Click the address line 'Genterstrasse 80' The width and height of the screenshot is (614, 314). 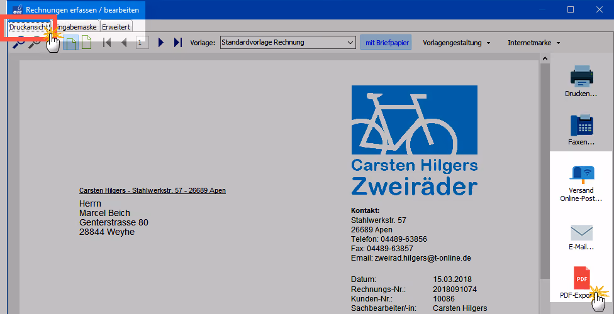tap(114, 222)
